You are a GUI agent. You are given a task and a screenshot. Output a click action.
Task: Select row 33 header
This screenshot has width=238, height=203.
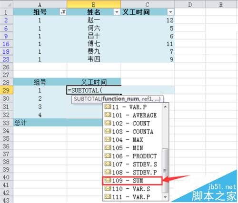(x=6, y=123)
